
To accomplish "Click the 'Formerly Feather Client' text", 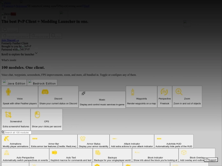I will 15,43.
